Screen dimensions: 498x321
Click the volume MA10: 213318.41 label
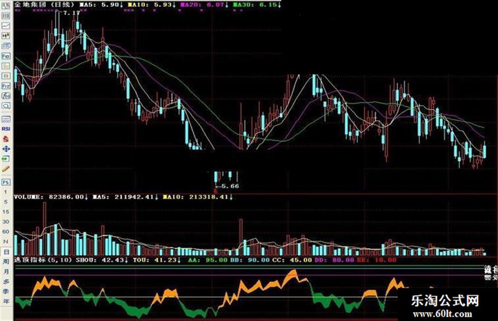[x=198, y=197]
